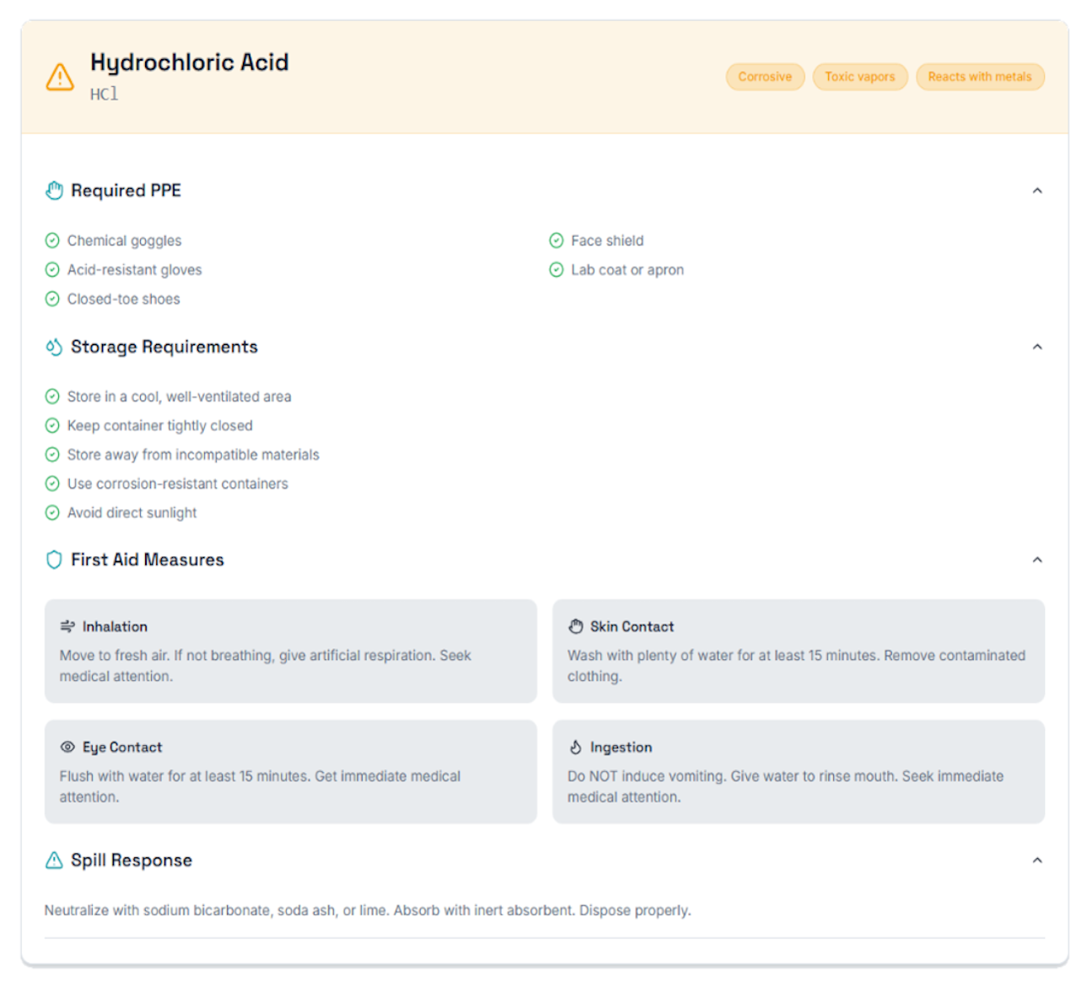
Task: Collapse the Spill Response section chevron
Action: point(1037,860)
